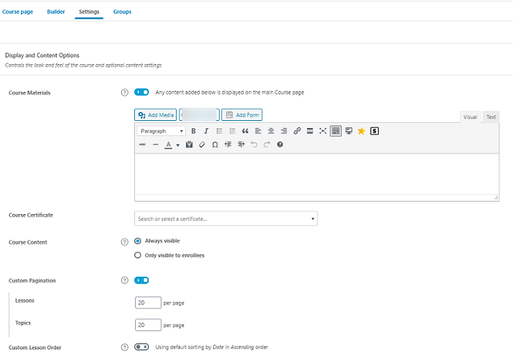The width and height of the screenshot is (513, 364).
Task: Open the Course Certificate select box
Action: coord(226,218)
